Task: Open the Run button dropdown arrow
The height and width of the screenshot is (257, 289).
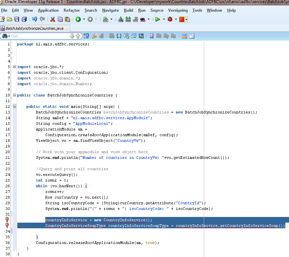Action: pyautogui.click(x=163, y=19)
